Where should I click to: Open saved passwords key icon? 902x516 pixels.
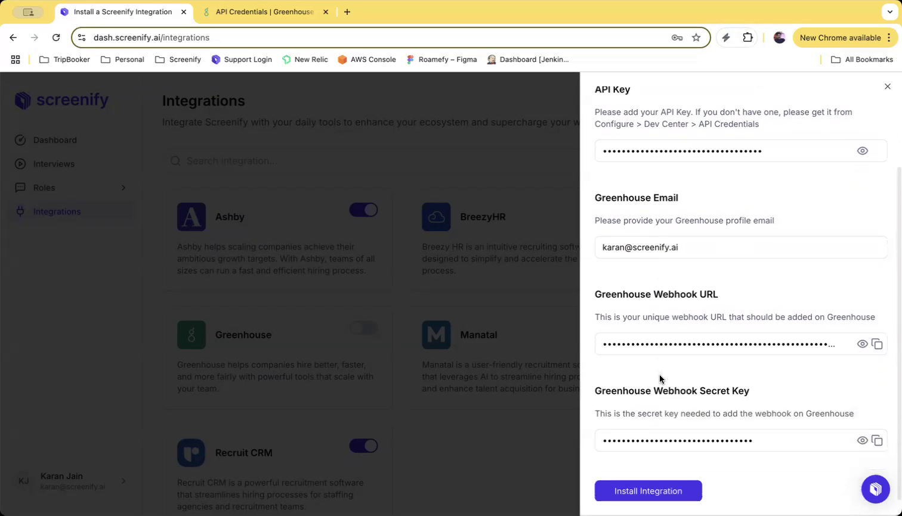pyautogui.click(x=677, y=38)
